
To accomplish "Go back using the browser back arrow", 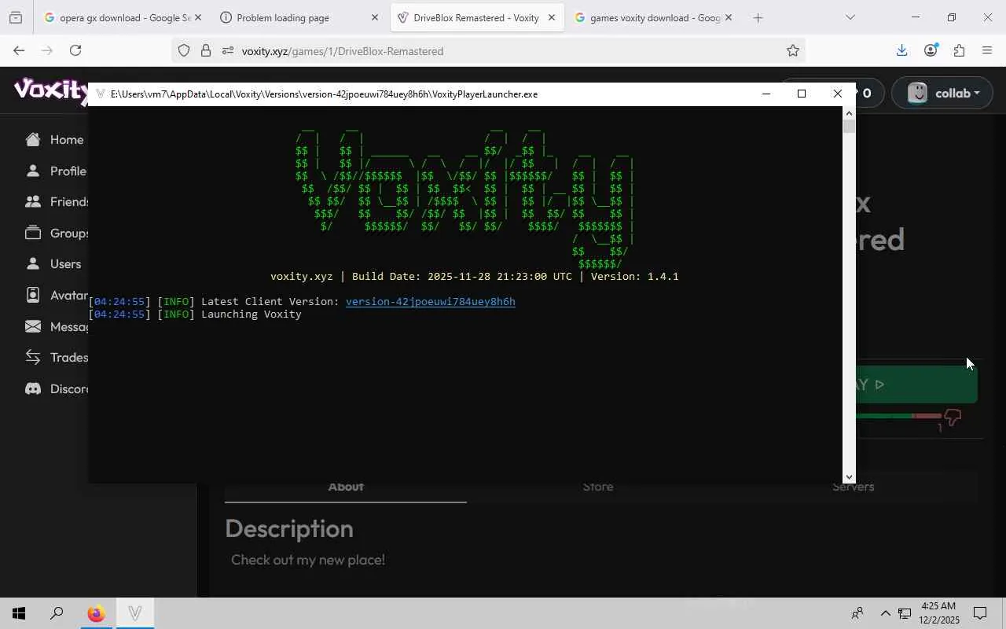I will [19, 50].
